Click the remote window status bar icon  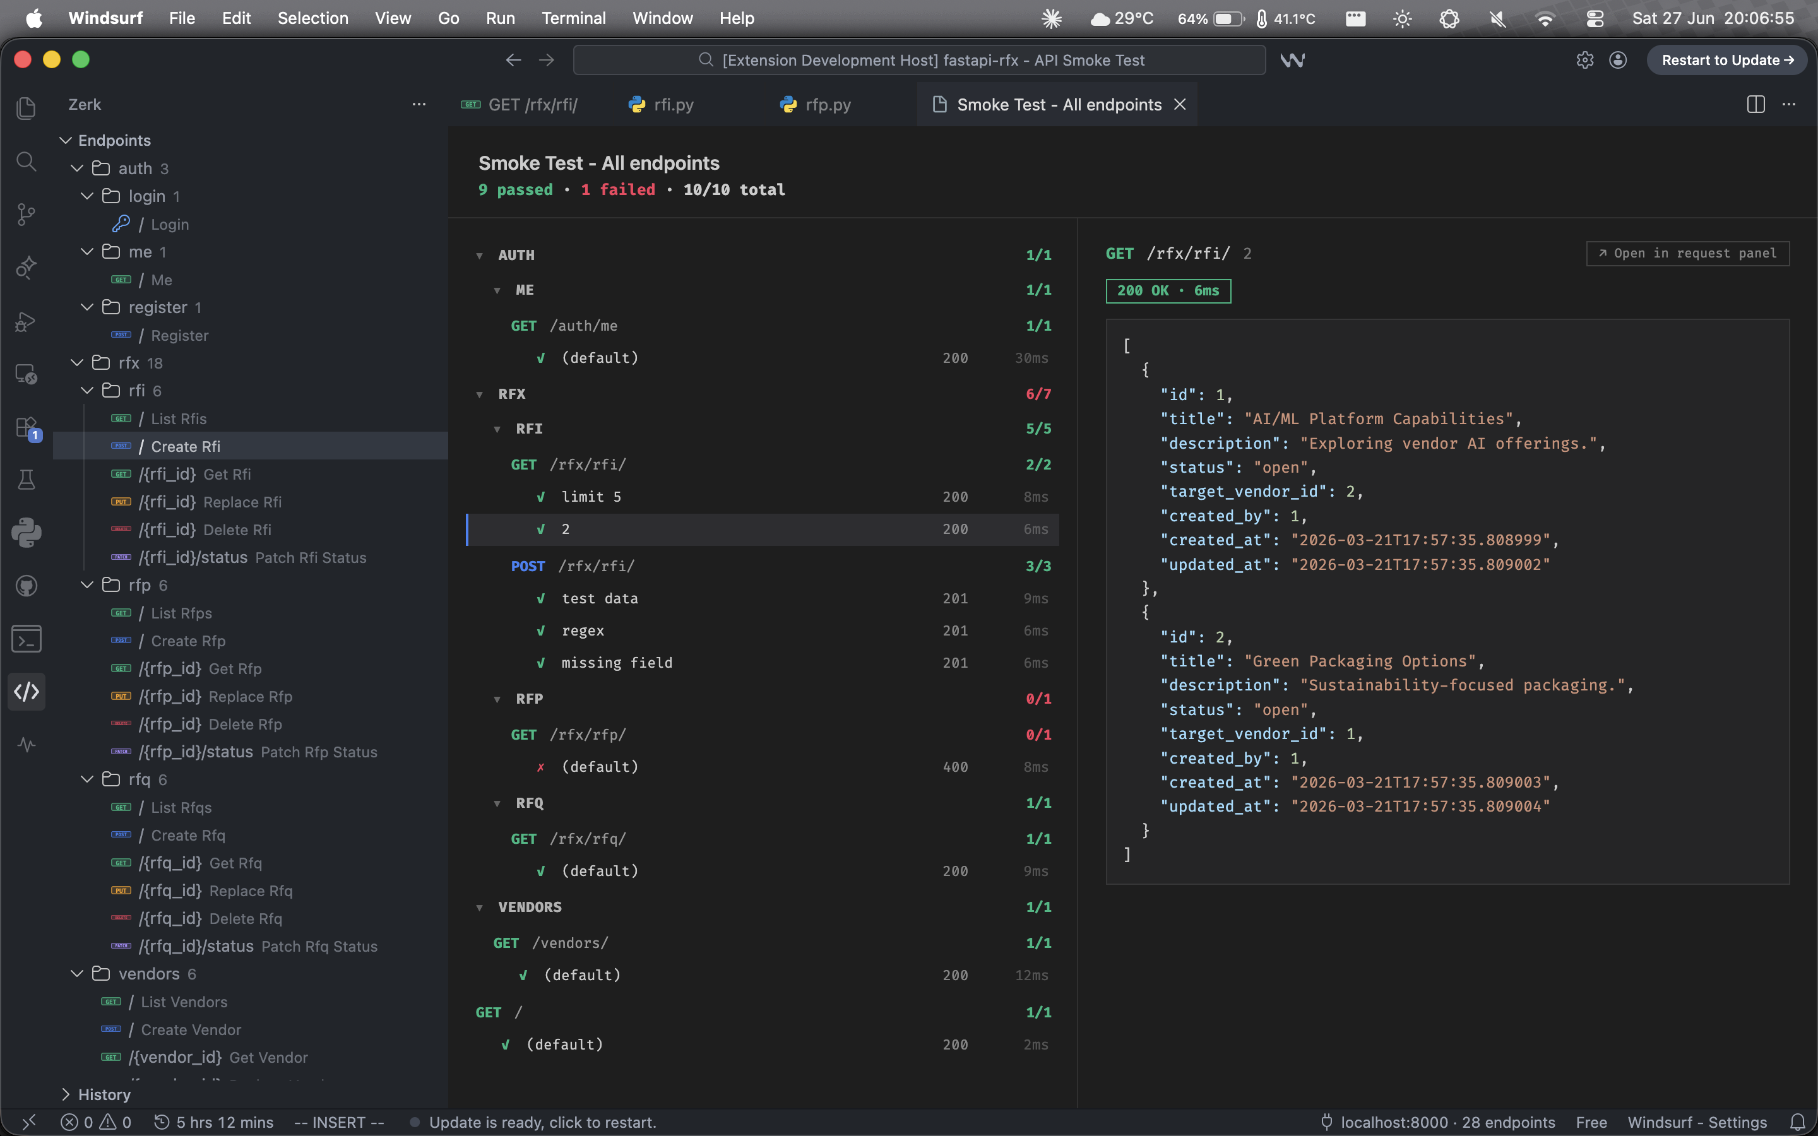click(x=28, y=1123)
